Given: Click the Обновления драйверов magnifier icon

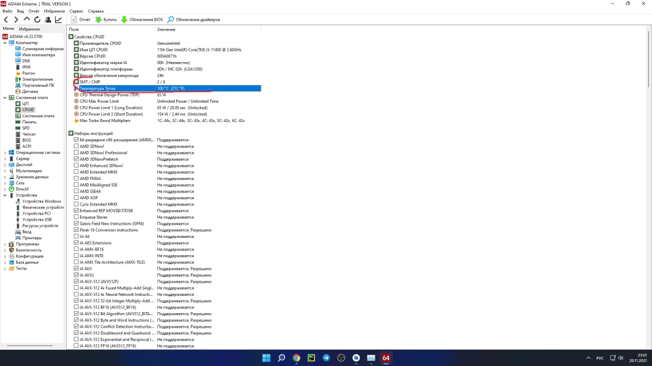Looking at the screenshot, I should (x=171, y=20).
